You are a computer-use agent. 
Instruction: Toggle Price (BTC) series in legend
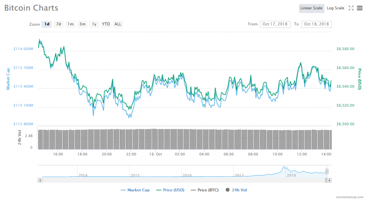(x=205, y=190)
